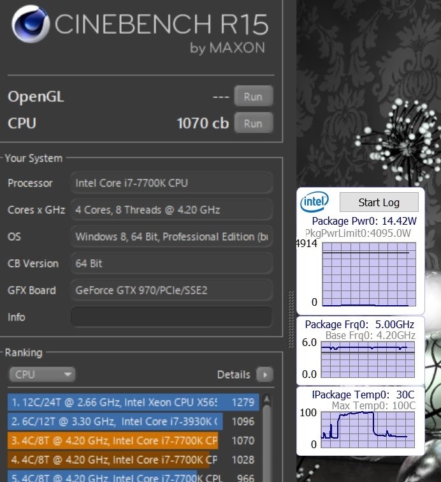The height and width of the screenshot is (482, 441).
Task: Select ranking row 1 Xeon X56 score 1279
Action: click(133, 402)
